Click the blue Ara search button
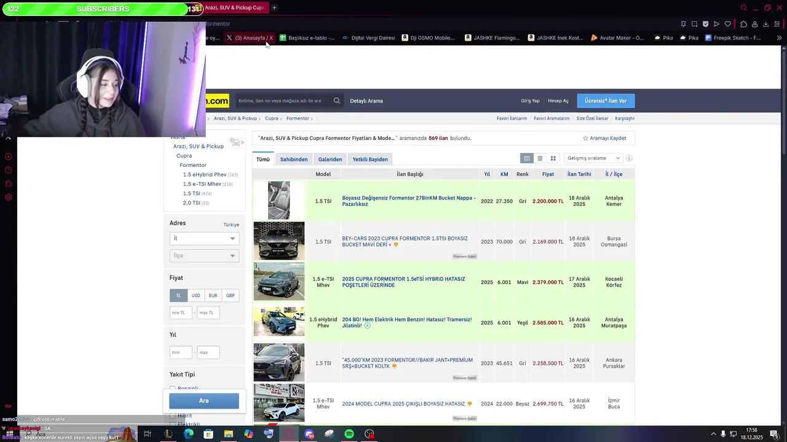The image size is (787, 442). point(204,401)
